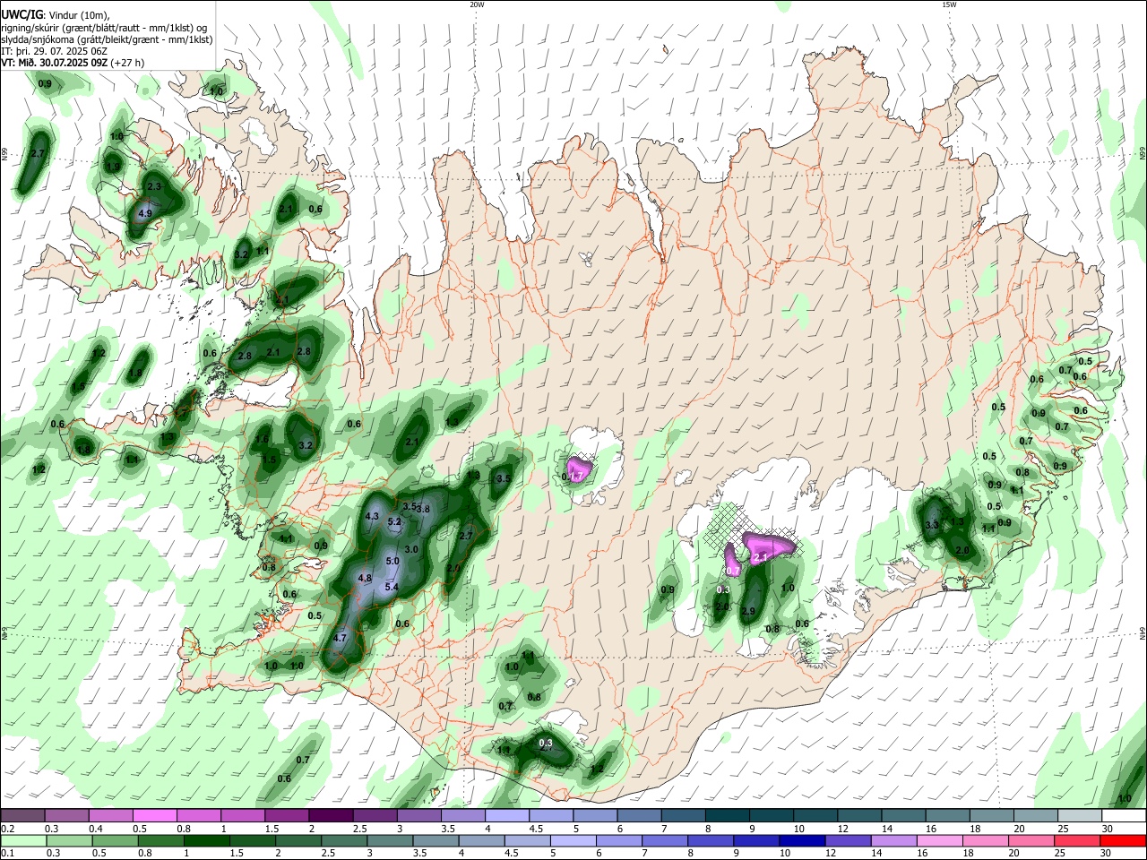Click the UWC/IG title heading

(x=22, y=14)
